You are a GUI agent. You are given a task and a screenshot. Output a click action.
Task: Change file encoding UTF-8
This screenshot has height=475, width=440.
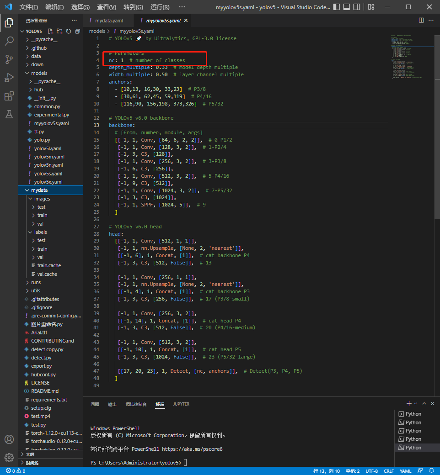(371, 471)
